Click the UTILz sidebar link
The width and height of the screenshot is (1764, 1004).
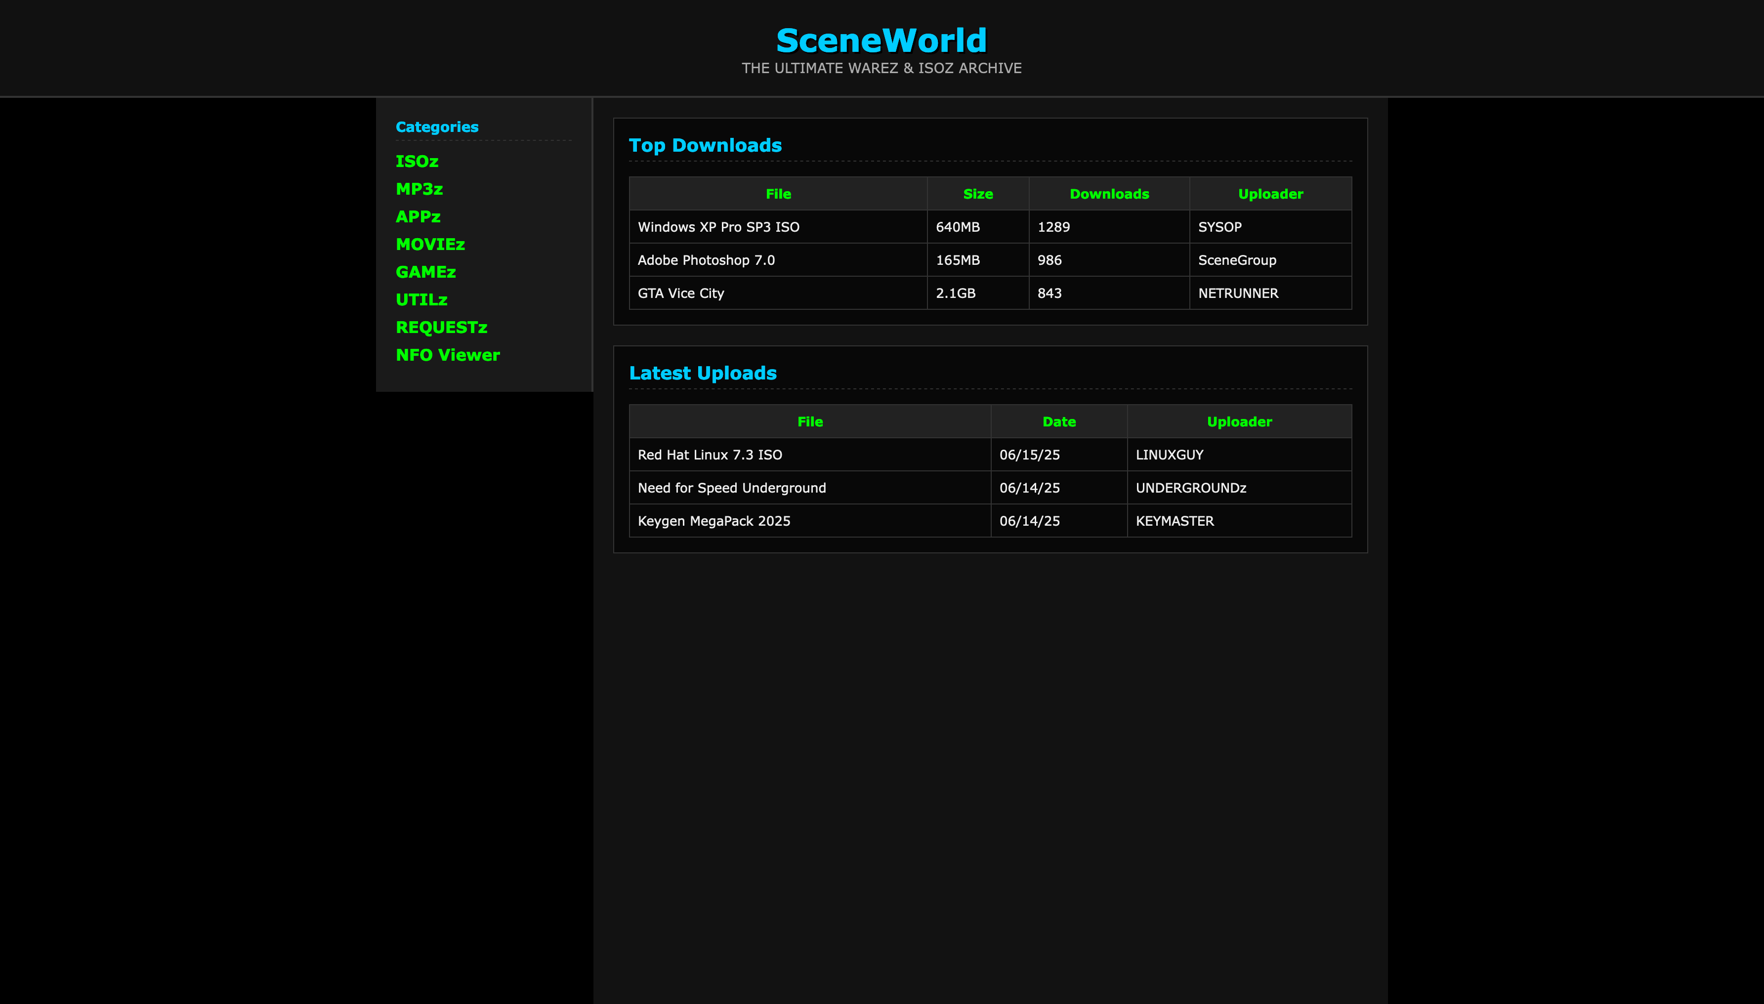pyautogui.click(x=421, y=300)
